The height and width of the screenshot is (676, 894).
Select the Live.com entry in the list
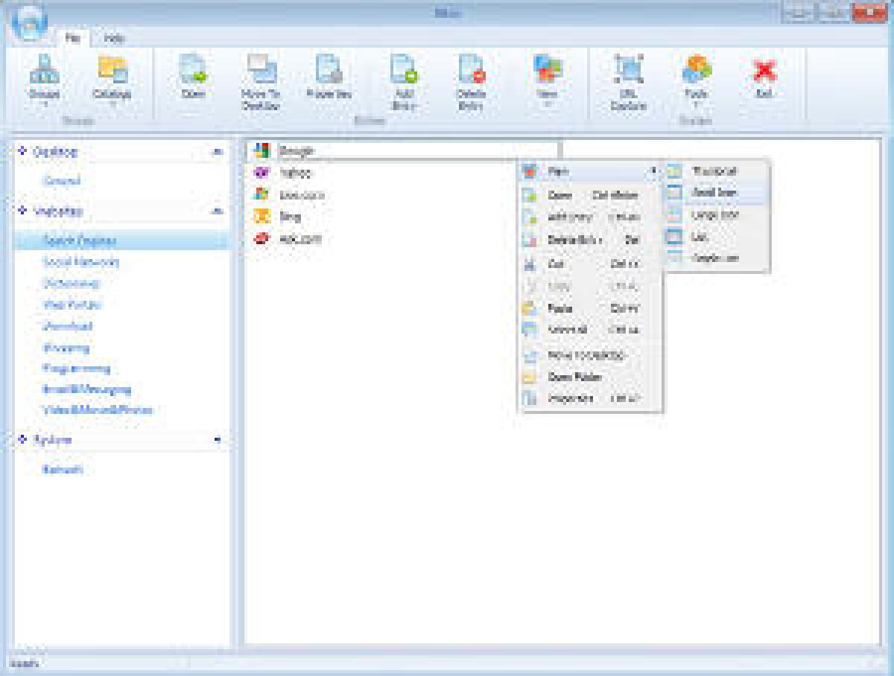(289, 195)
